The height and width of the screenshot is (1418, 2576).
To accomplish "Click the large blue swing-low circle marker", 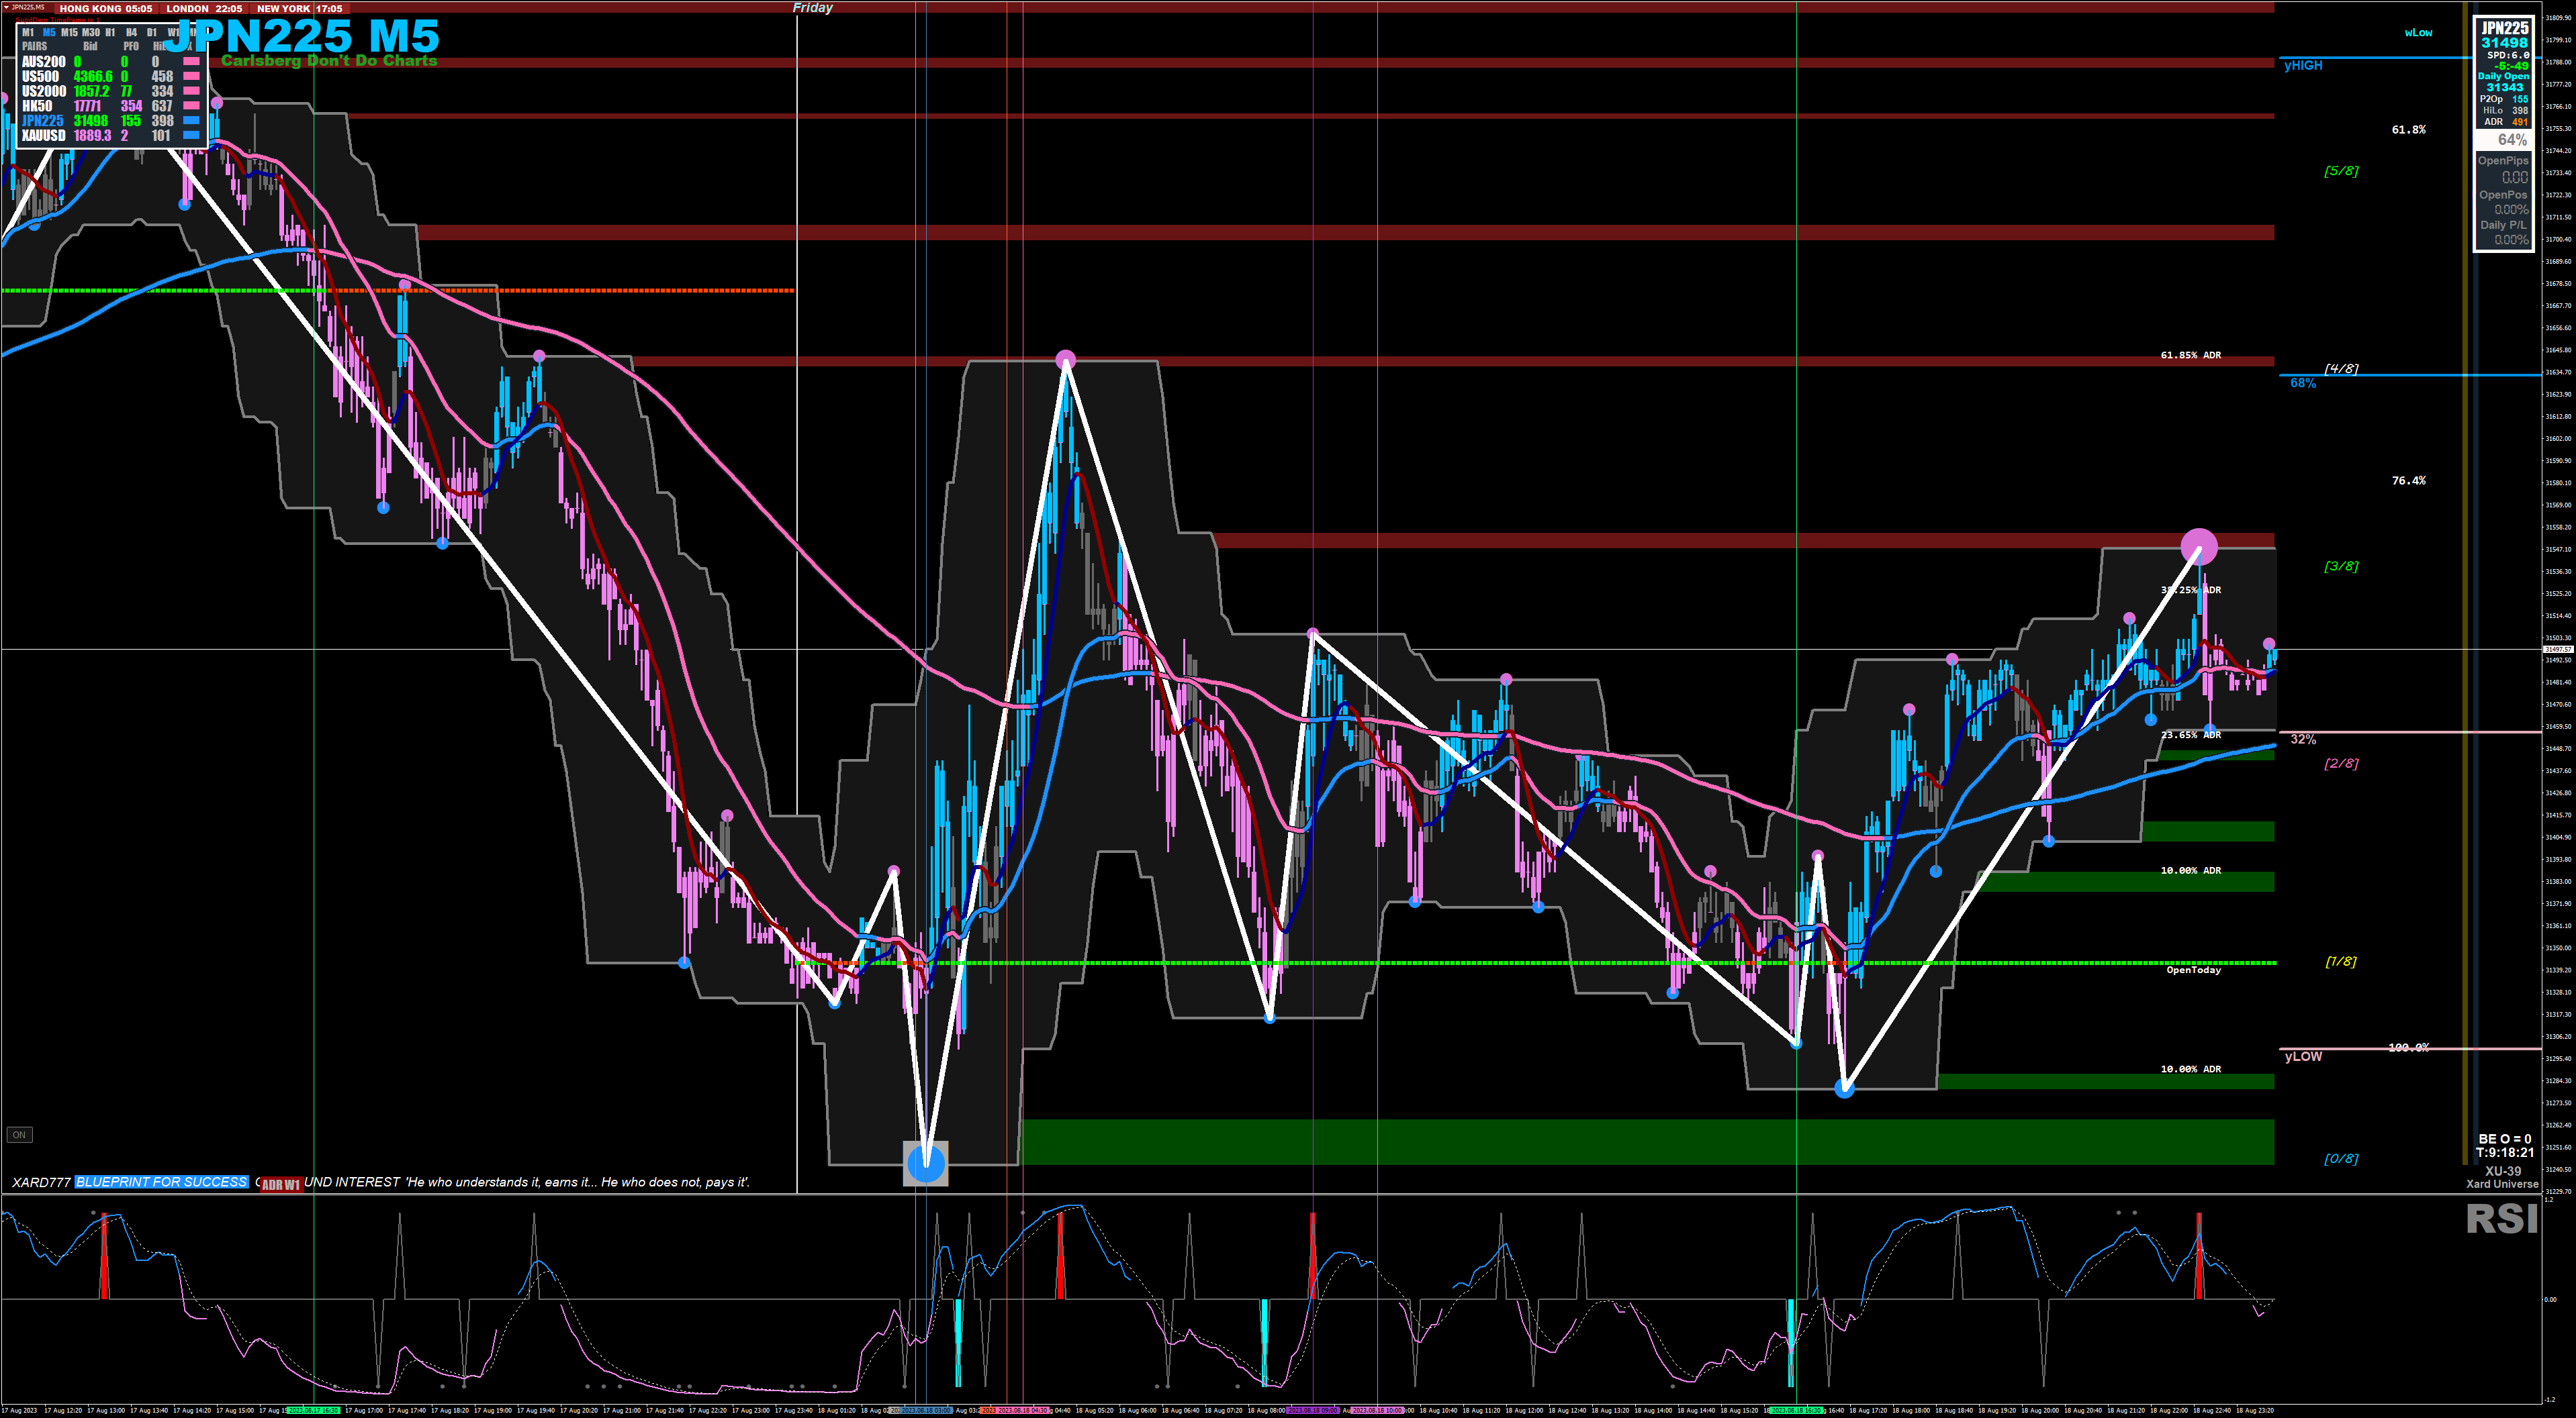I will coord(925,1163).
